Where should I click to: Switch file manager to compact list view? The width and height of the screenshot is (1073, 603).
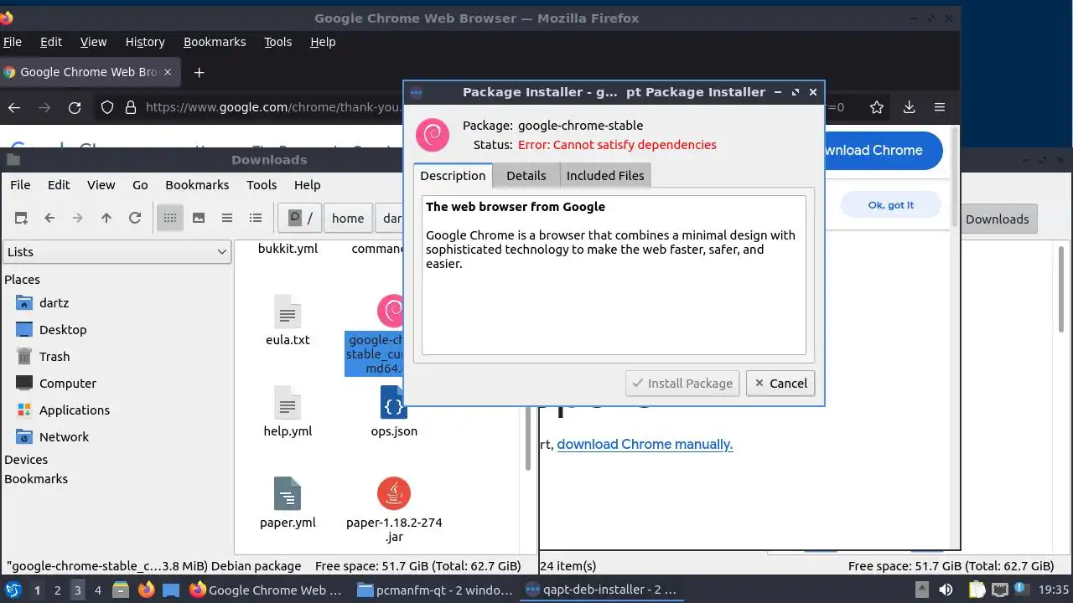coord(227,218)
